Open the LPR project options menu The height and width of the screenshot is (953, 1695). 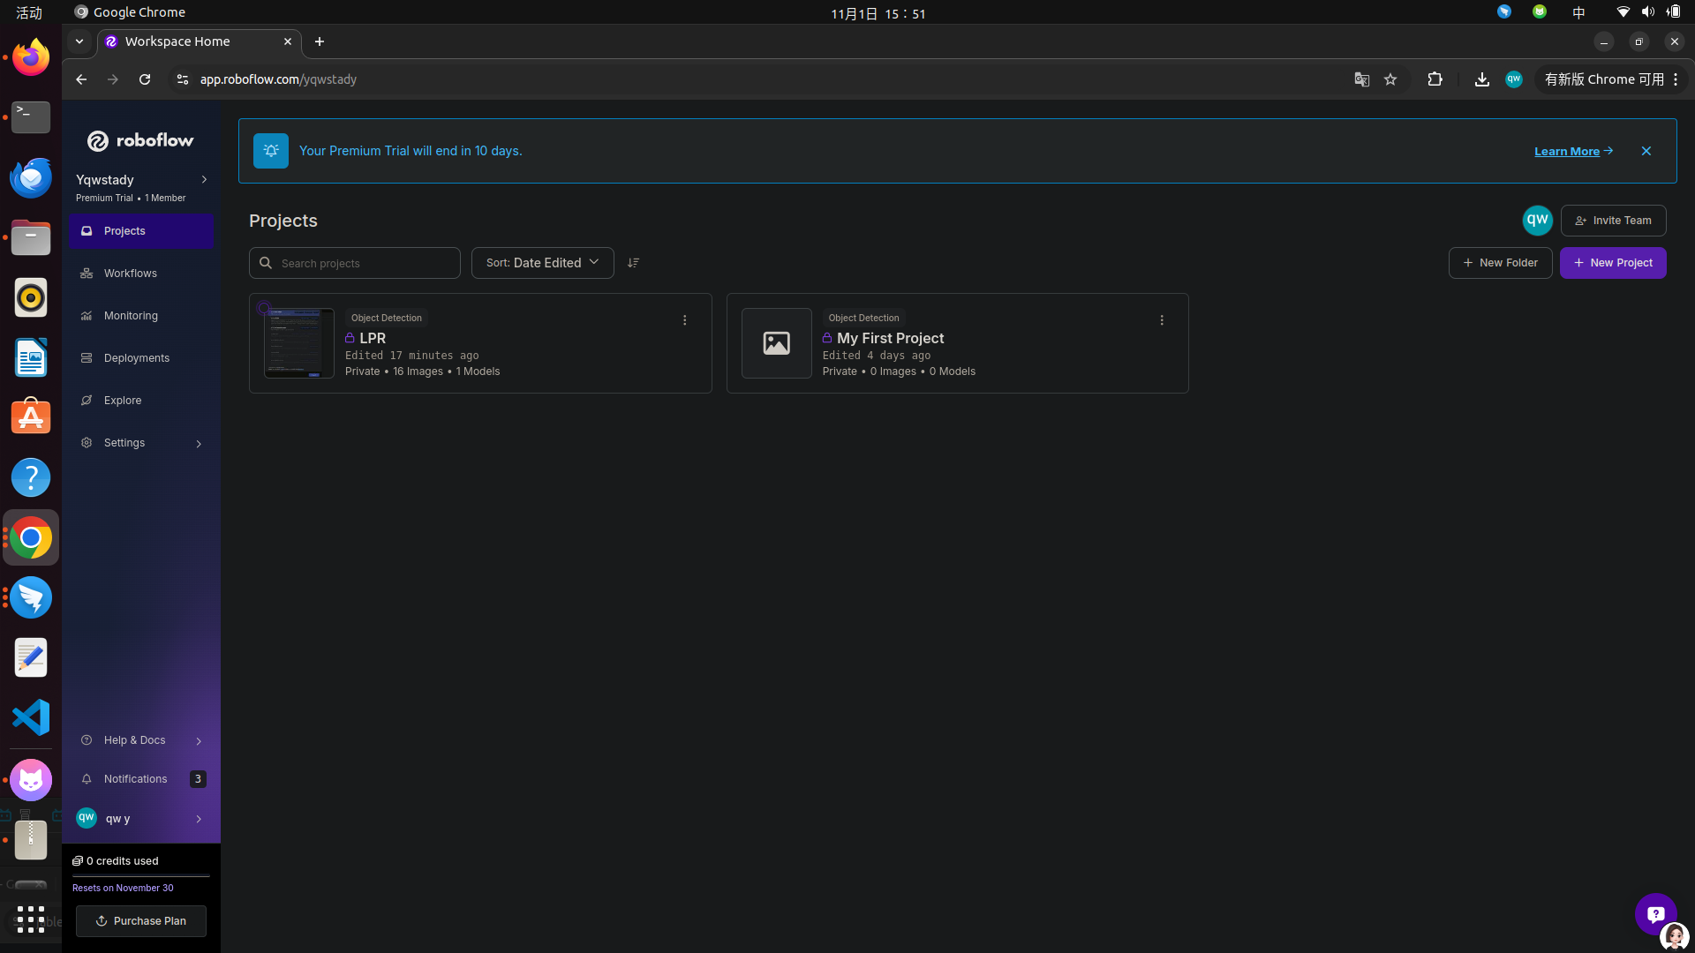(x=684, y=320)
